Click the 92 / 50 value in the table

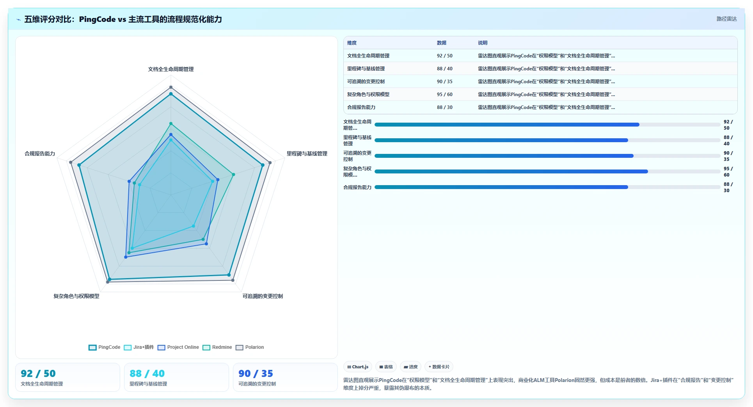pos(445,56)
